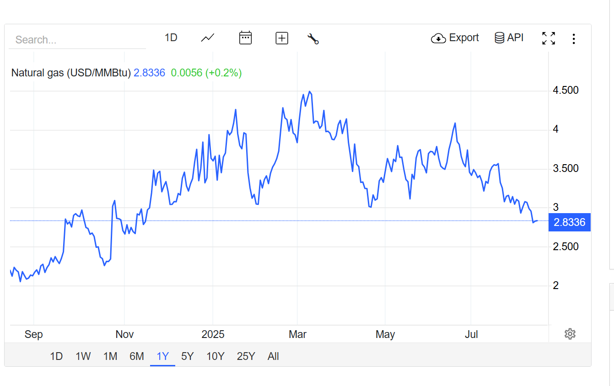Select the 1M time range tab
Viewport: 614px width, 386px height.
(110, 356)
